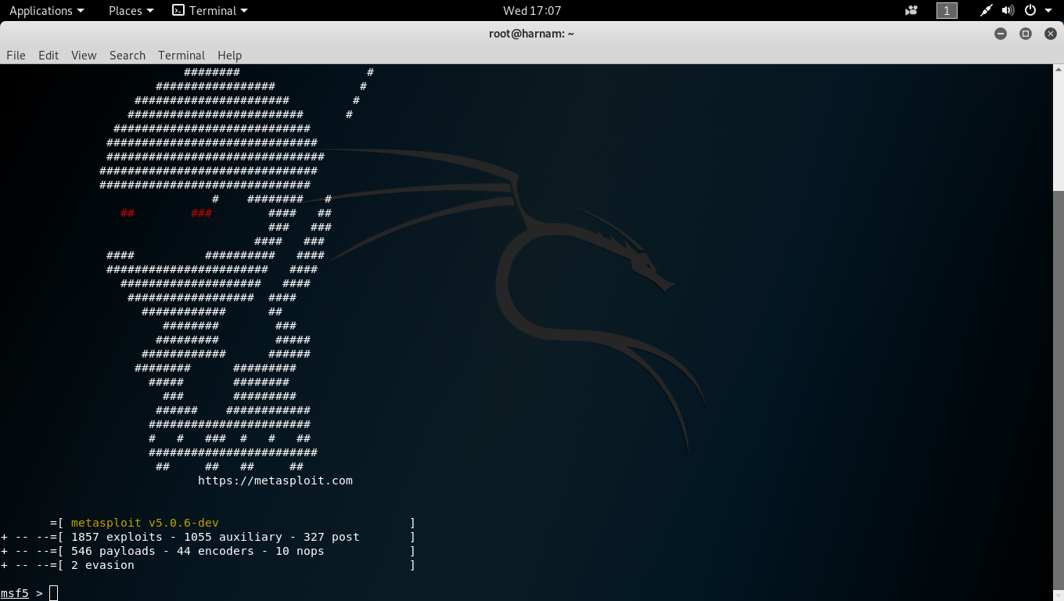Open the Help menu
Image resolution: width=1064 pixels, height=601 pixels.
[229, 56]
